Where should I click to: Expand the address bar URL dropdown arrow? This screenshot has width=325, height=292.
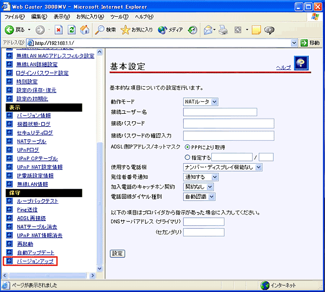pyautogui.click(x=294, y=43)
